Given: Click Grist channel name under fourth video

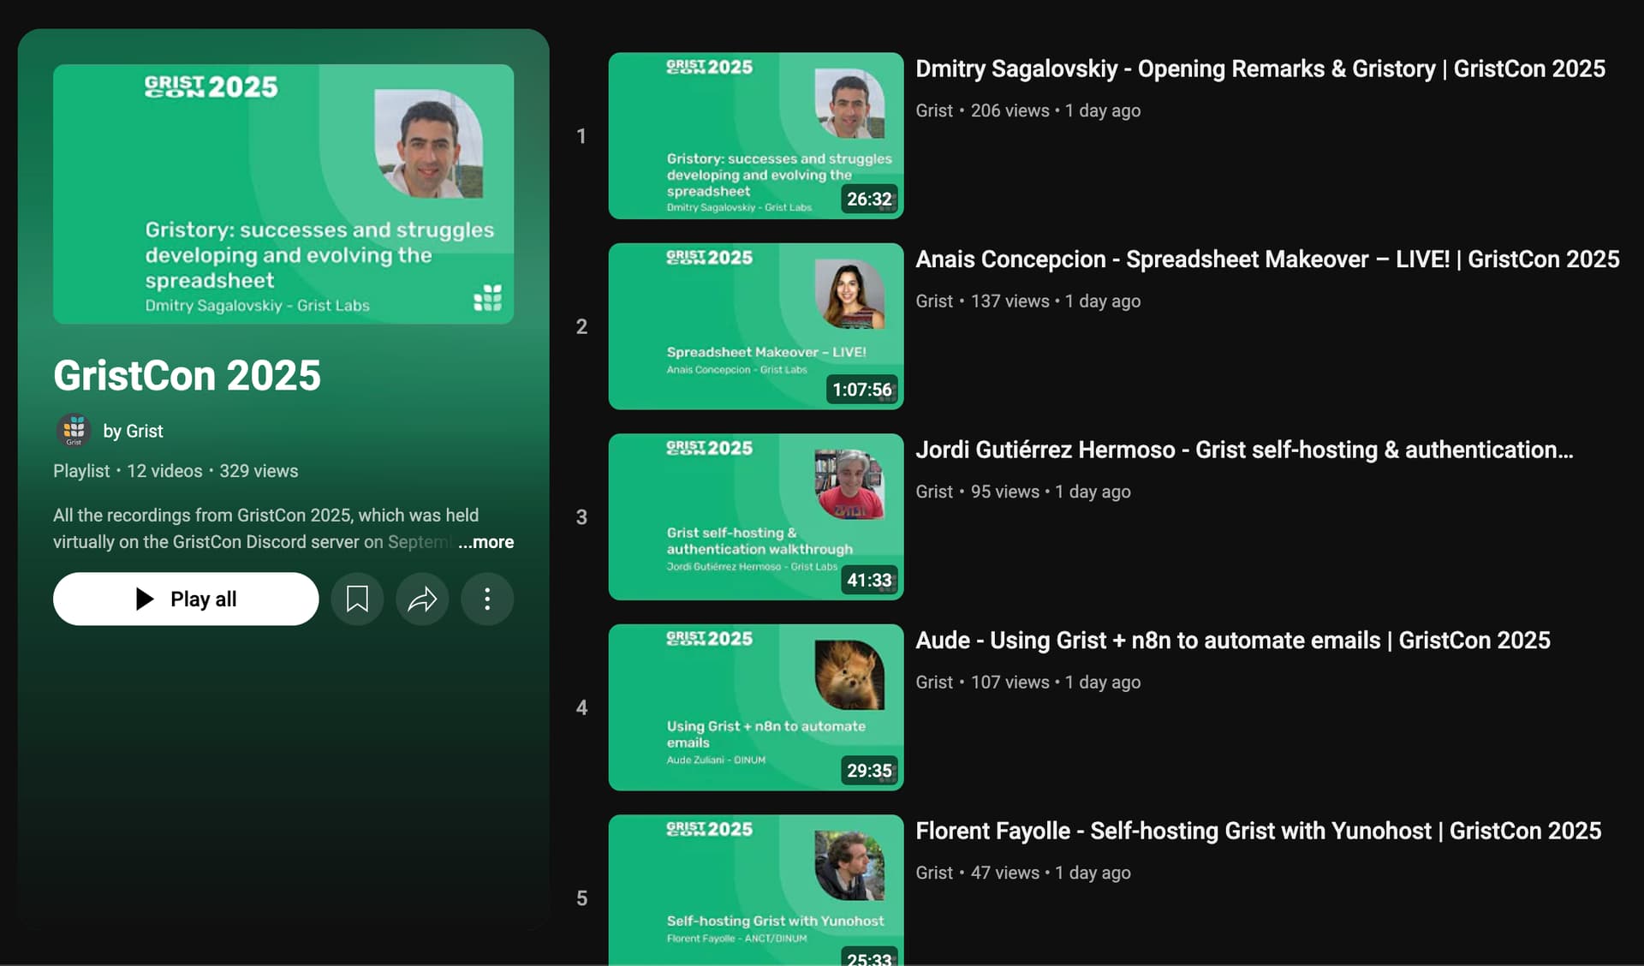Looking at the screenshot, I should (x=933, y=682).
